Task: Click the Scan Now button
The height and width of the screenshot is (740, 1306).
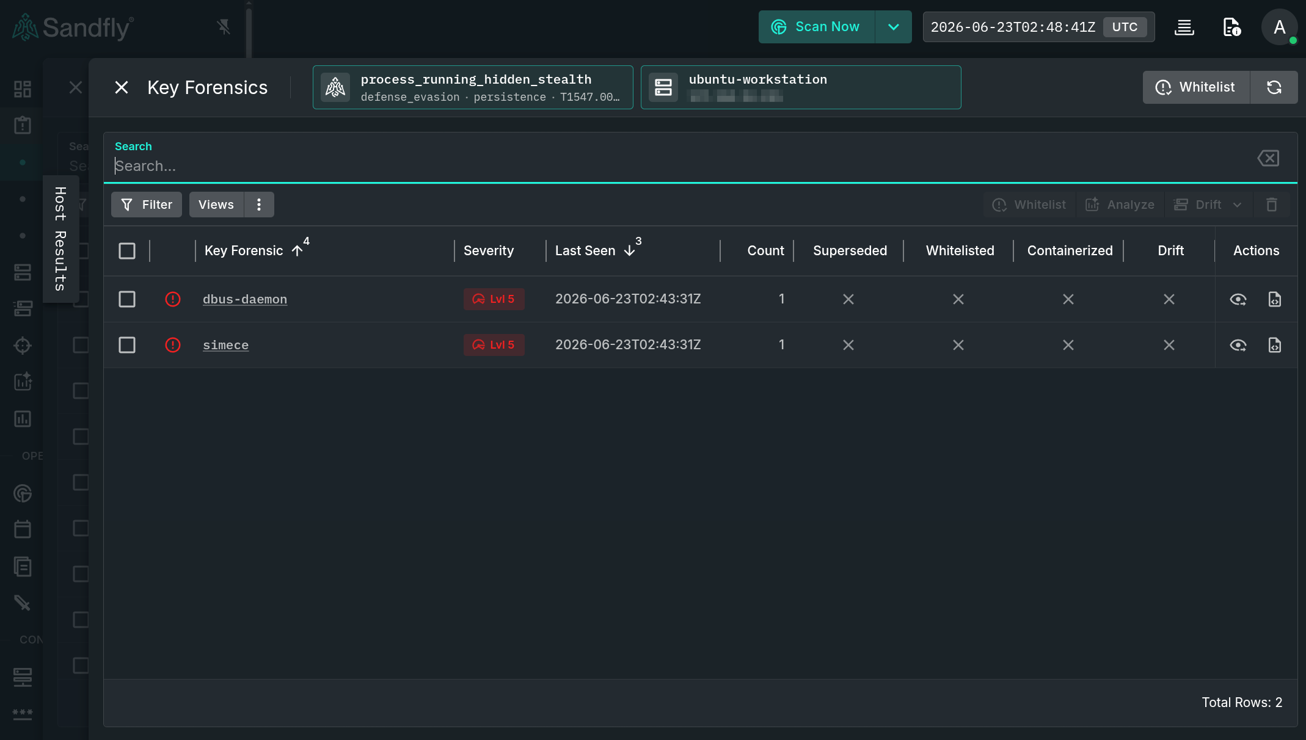Action: (x=816, y=27)
